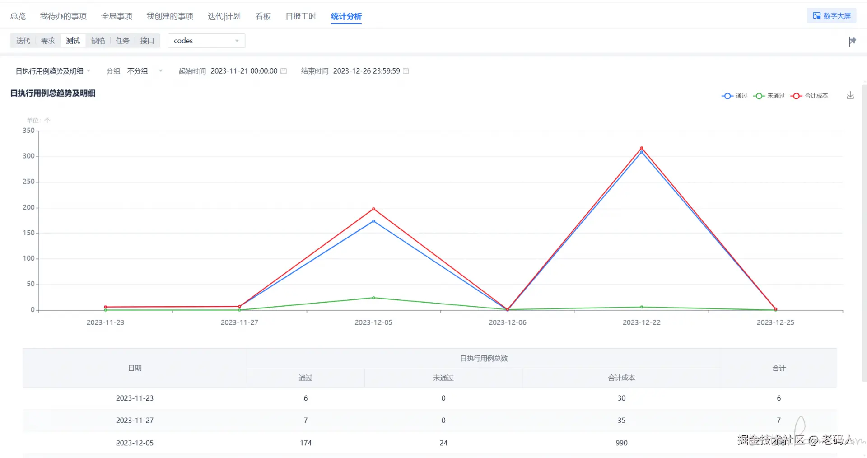This screenshot has height=458, width=867.
Task: Select the 需求 segment button
Action: (x=48, y=41)
